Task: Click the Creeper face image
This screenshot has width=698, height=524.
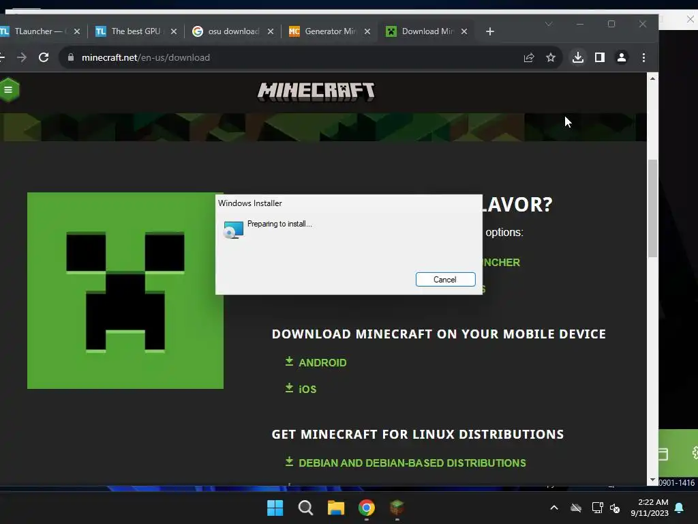Action: click(125, 291)
